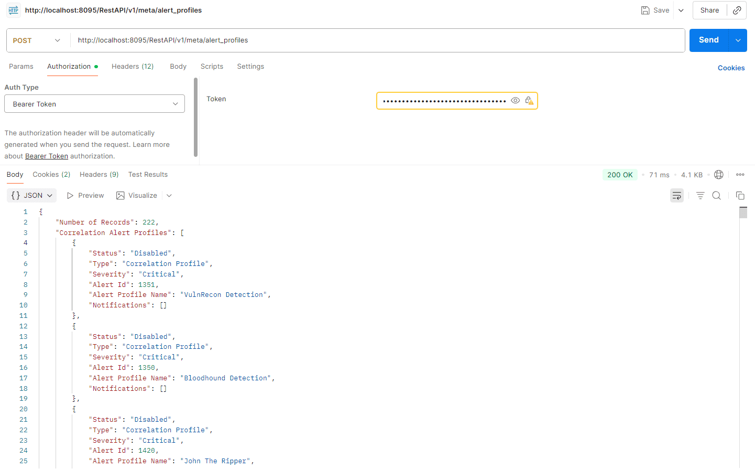
Task: Open the Bearer Token documentation link
Action: coord(46,156)
